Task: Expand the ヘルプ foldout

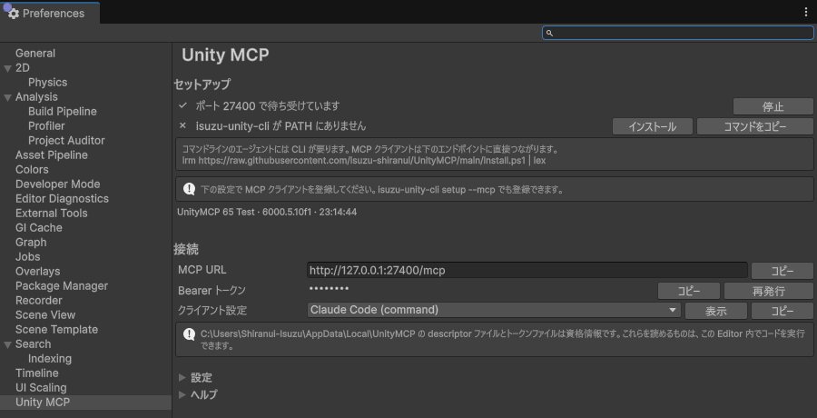Action: 182,394
